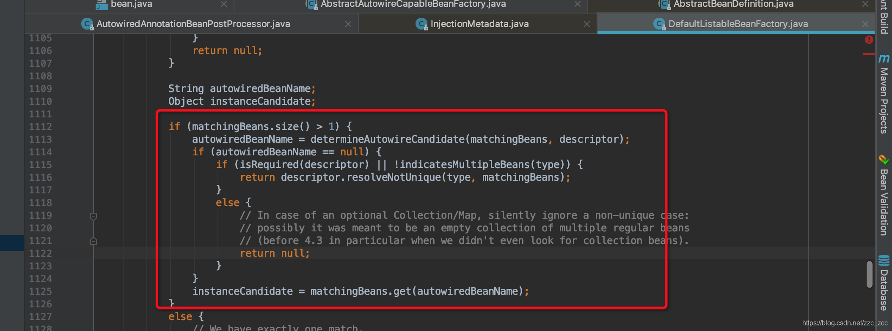The image size is (892, 331).
Task: Click on resolveNotUnique method call
Action: pyautogui.click(x=394, y=177)
